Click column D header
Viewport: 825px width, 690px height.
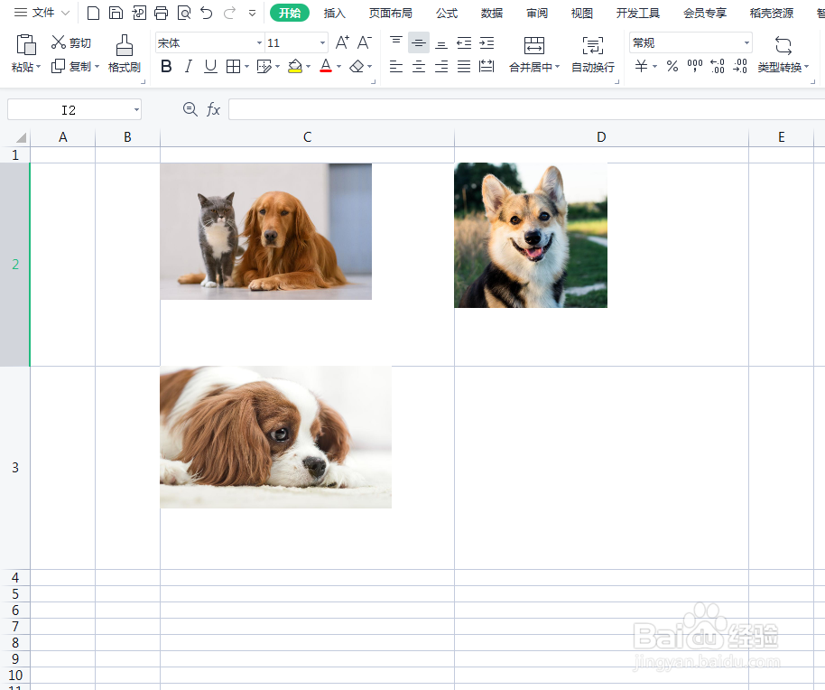click(x=601, y=137)
